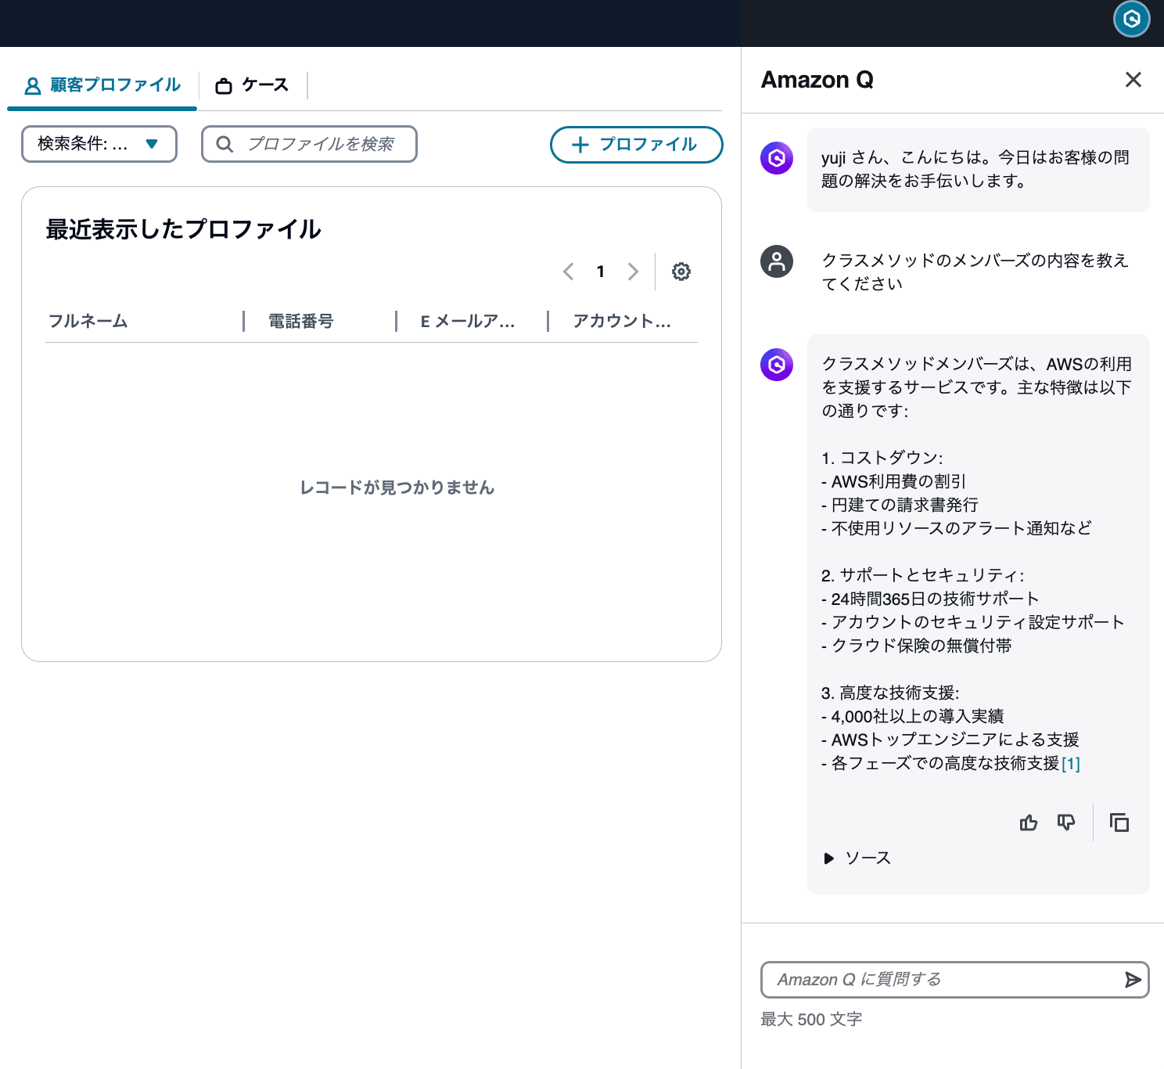Give a thumbs up to the answer

point(1029,822)
